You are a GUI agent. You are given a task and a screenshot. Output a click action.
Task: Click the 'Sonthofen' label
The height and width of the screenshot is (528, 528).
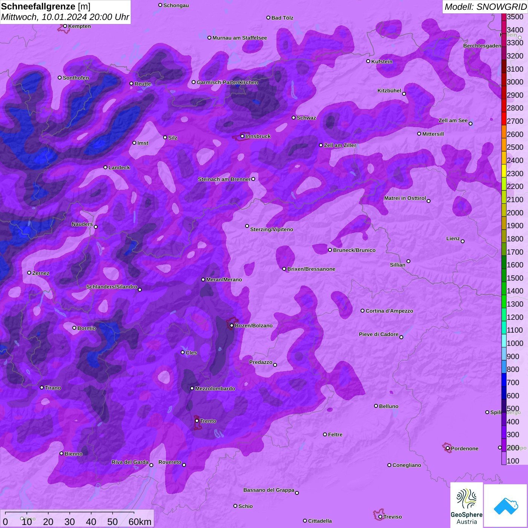pos(76,78)
